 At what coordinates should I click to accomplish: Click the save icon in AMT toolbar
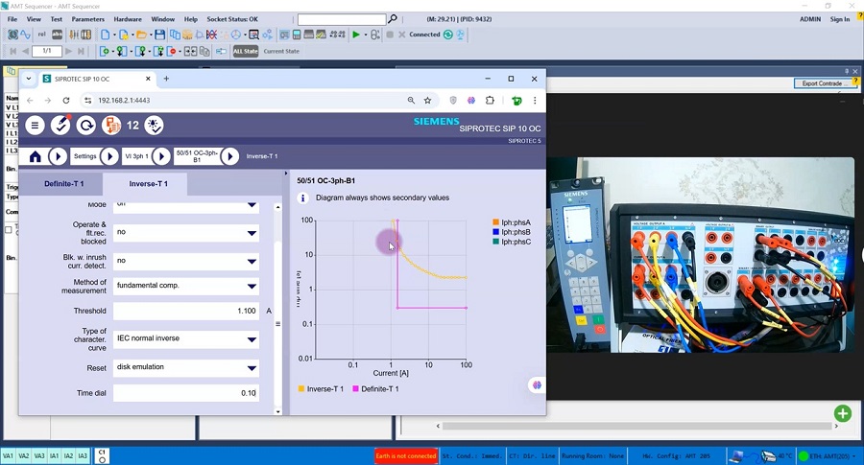tap(159, 35)
